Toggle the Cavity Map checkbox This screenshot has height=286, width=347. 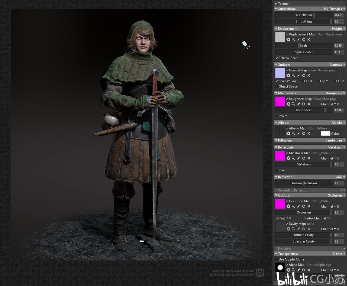287,224
